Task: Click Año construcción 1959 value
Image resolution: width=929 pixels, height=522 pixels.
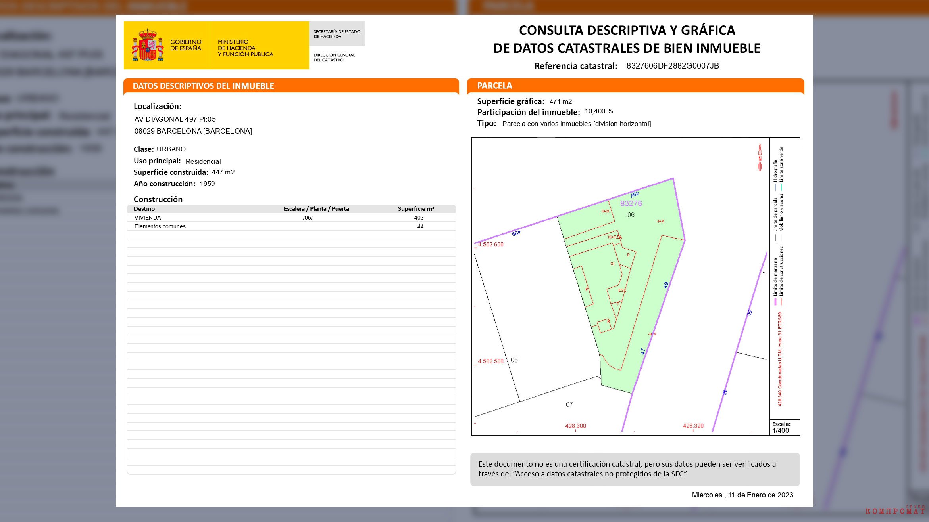Action: 207,184
